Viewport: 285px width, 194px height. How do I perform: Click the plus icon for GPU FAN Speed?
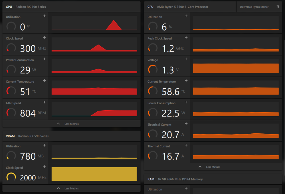45,102
